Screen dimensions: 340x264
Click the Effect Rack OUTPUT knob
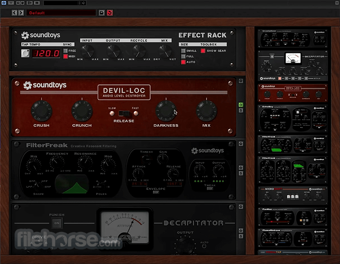point(113,51)
